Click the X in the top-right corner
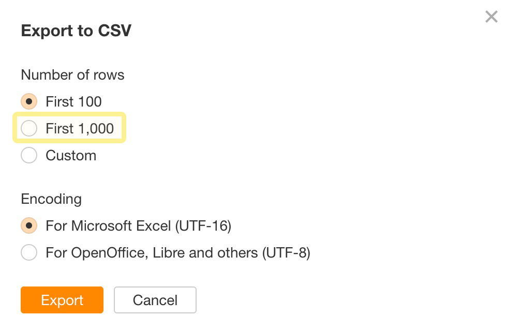The image size is (506, 332). coord(490,17)
